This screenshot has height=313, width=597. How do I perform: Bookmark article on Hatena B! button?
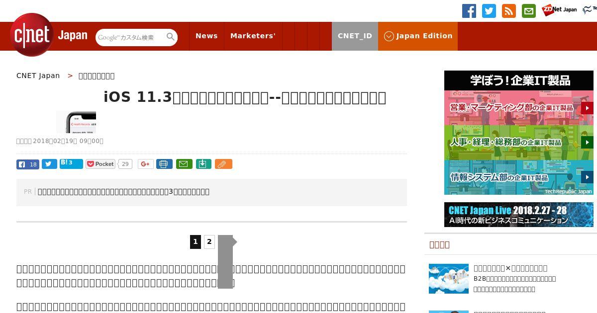tap(71, 163)
